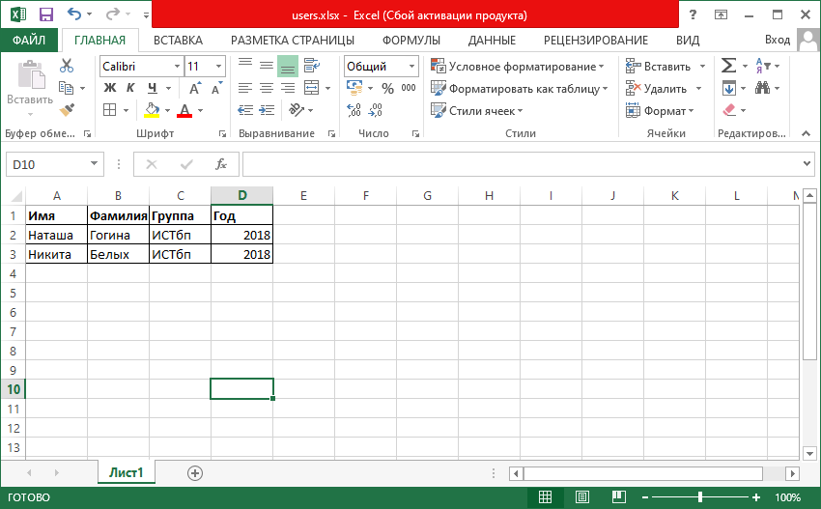The image size is (821, 509).
Task: Click the yellow fill color swatch
Action: [x=152, y=110]
